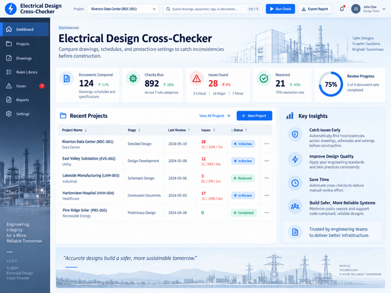Open row options for Lakeside Manufacturing
Viewport: 391px width, 293px height.
[x=267, y=178]
